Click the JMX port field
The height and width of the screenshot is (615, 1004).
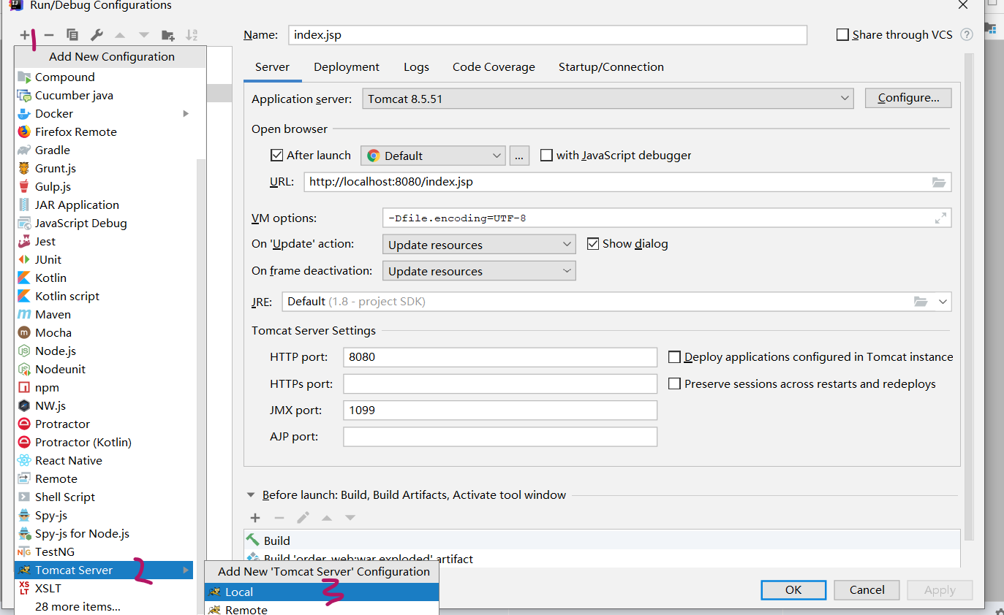coord(500,410)
